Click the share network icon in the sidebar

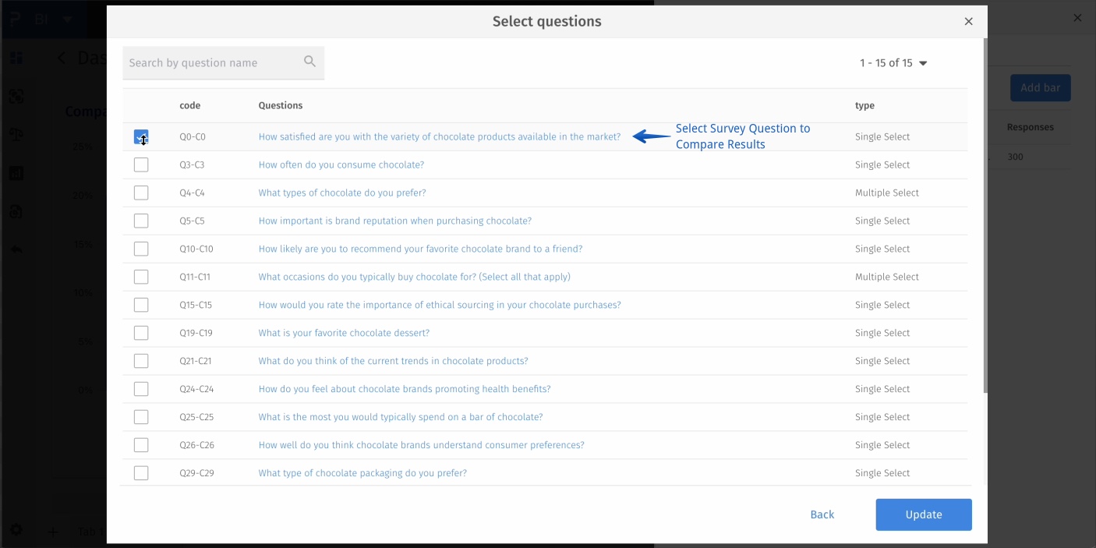[16, 96]
